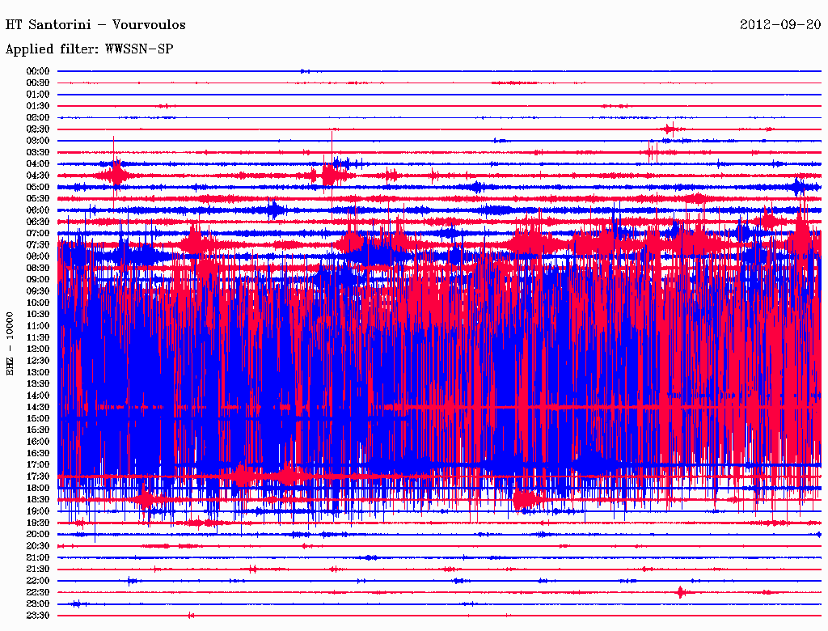Click the 12:30 time label
The height and width of the screenshot is (631, 828).
pos(38,361)
